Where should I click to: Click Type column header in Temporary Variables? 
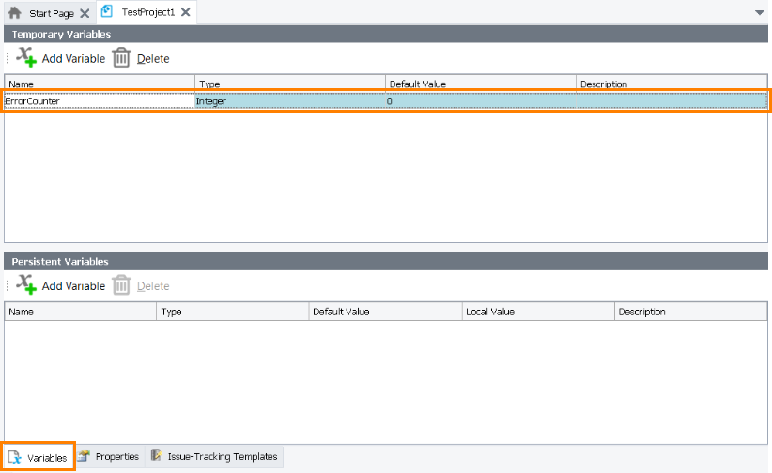pos(290,84)
